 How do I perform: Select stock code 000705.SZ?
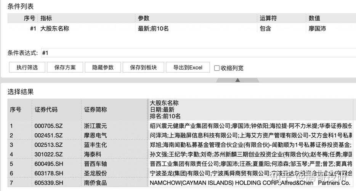[48, 126]
